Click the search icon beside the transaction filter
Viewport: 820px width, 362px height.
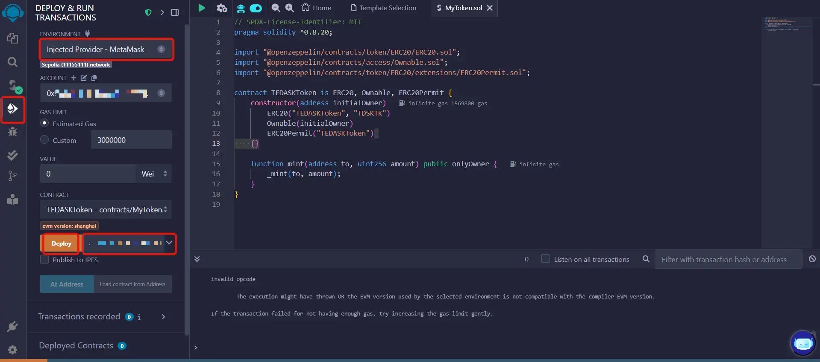tap(646, 259)
